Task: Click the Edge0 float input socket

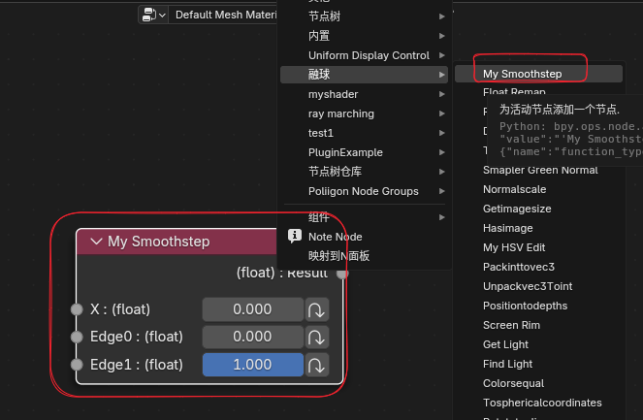Action: [77, 337]
